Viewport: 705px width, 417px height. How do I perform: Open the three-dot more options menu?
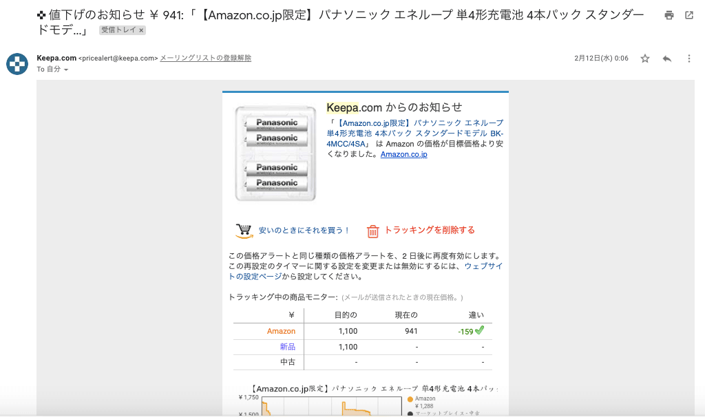(x=688, y=58)
